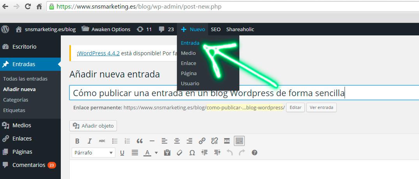Increase indent of the paragraph

click(217, 153)
